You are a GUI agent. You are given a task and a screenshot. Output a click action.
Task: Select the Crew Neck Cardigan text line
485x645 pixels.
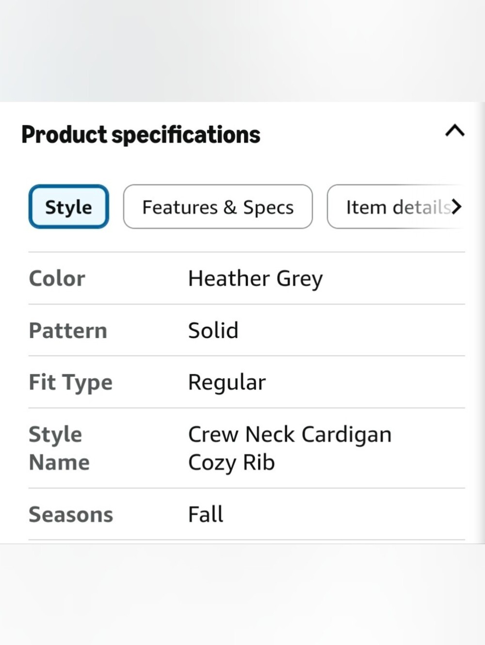290,435
